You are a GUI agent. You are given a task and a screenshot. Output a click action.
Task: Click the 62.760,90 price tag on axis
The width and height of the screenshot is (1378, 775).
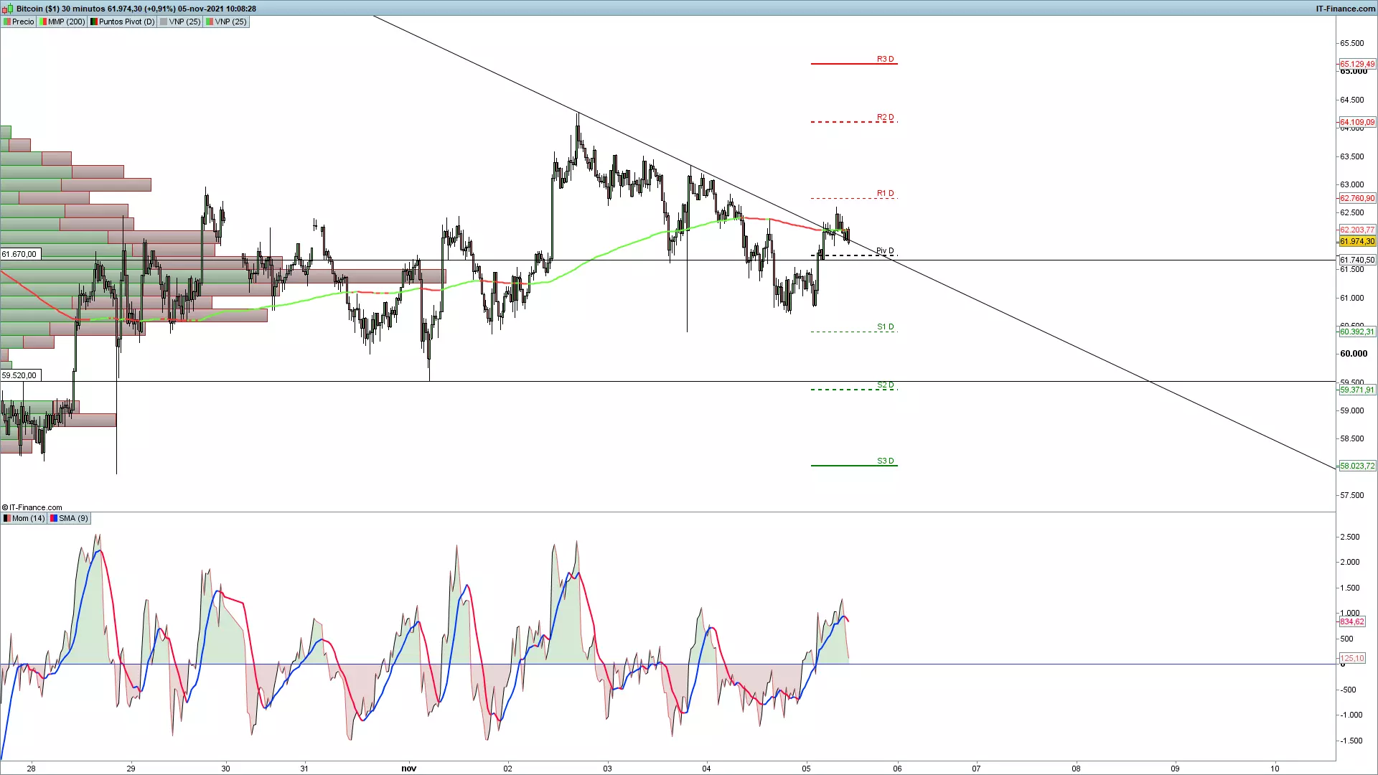[x=1357, y=198]
